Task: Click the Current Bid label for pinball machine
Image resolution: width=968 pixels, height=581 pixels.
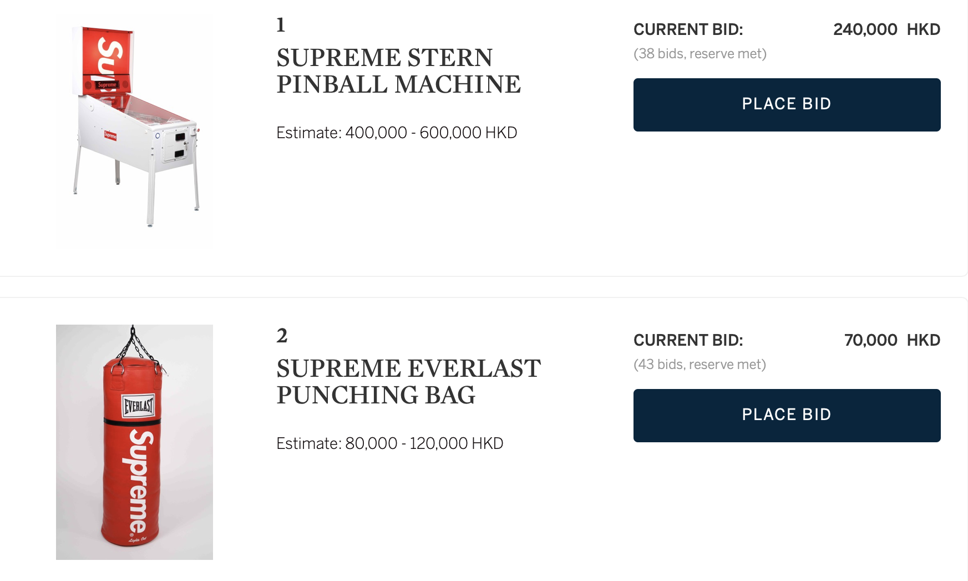Action: (688, 29)
